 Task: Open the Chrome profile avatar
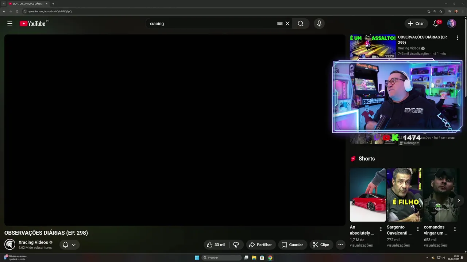456,11
